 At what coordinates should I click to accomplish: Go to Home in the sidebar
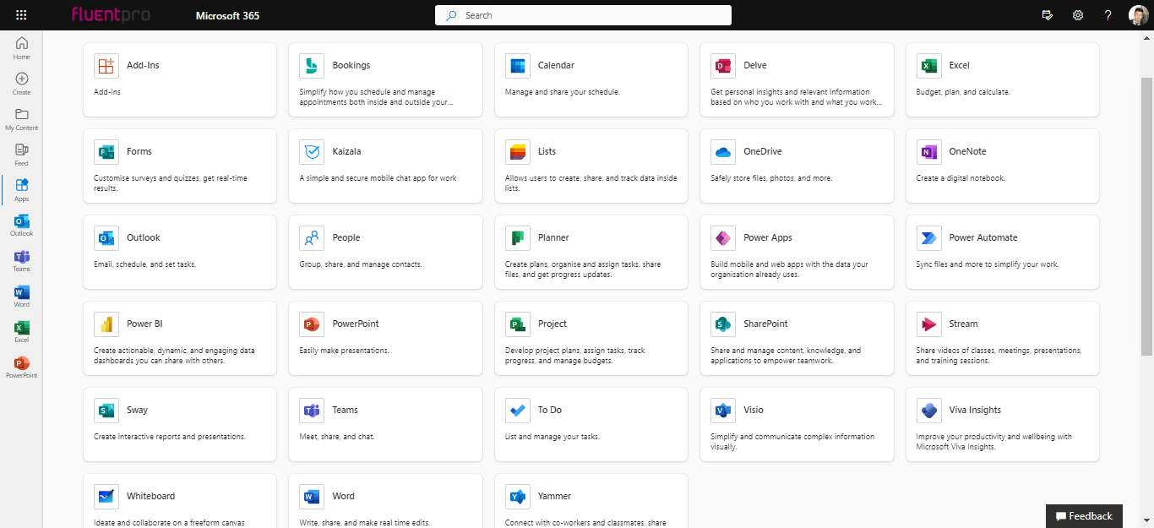(x=21, y=48)
